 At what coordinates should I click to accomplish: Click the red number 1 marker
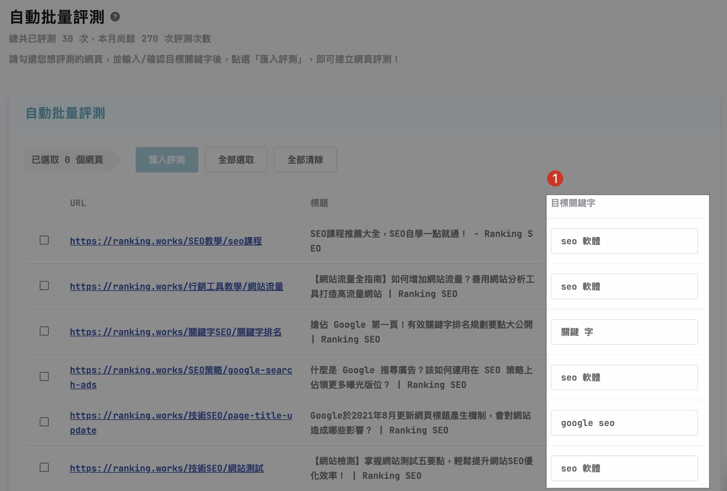pos(555,178)
